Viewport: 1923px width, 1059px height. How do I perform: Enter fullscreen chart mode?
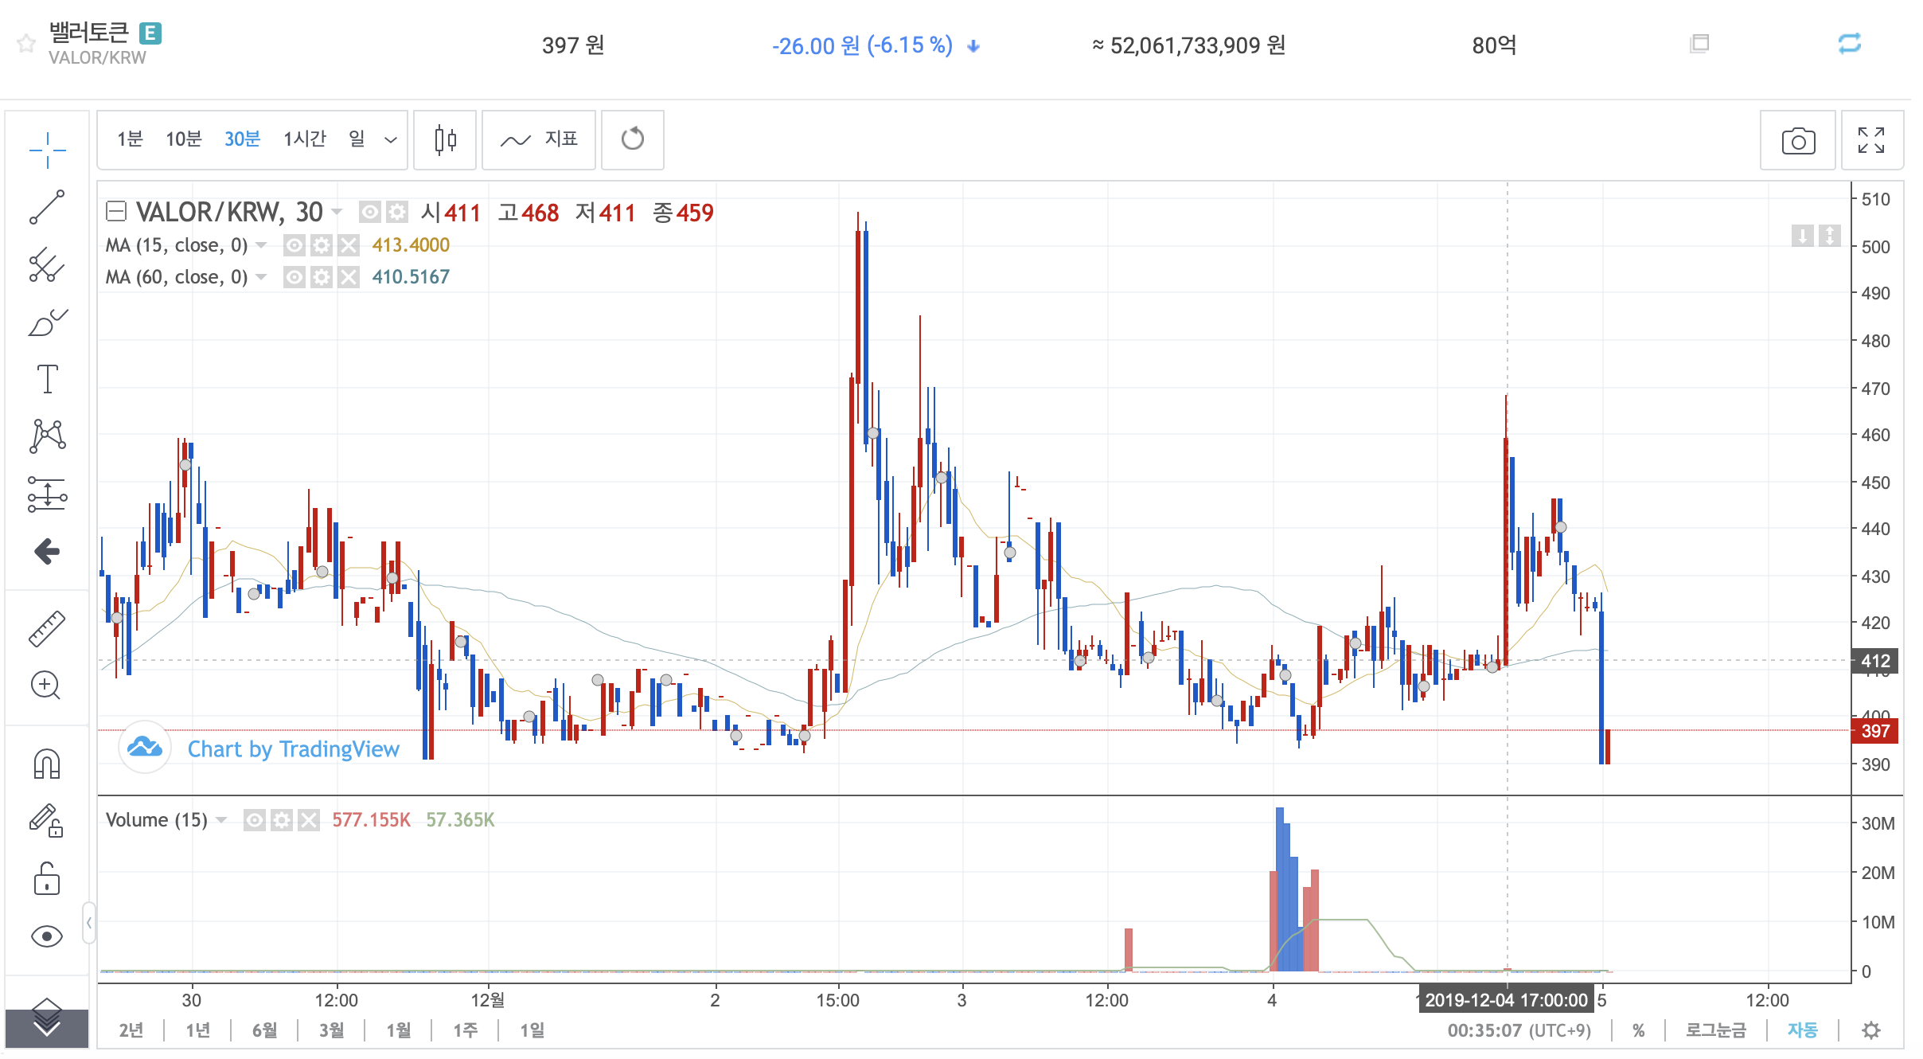coord(1870,141)
